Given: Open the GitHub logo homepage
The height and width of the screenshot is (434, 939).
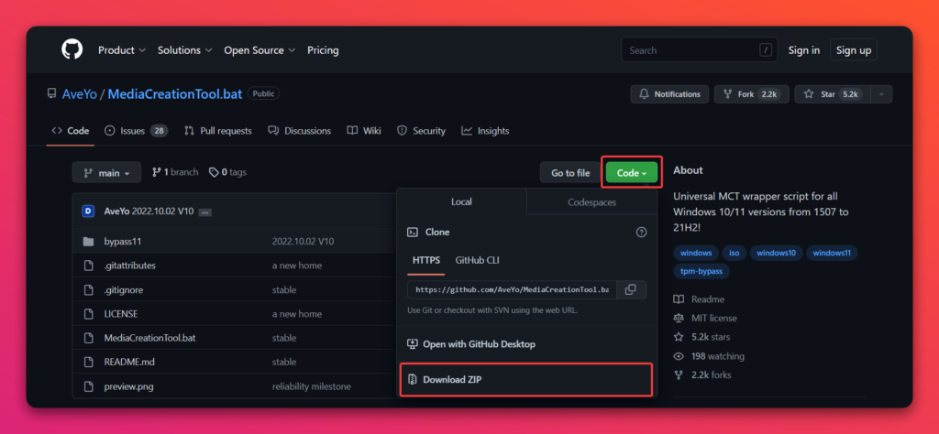Looking at the screenshot, I should tap(72, 49).
